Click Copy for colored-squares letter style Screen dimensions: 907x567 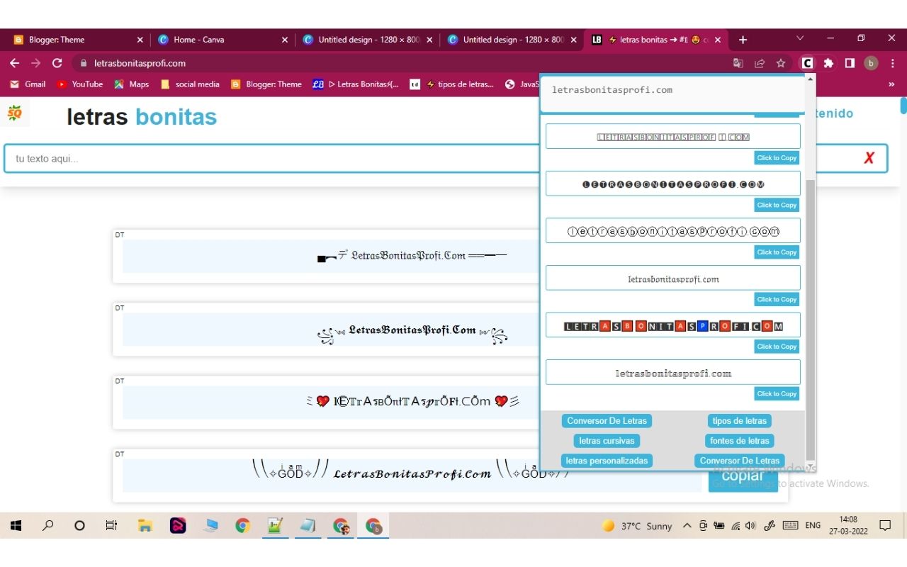776,347
